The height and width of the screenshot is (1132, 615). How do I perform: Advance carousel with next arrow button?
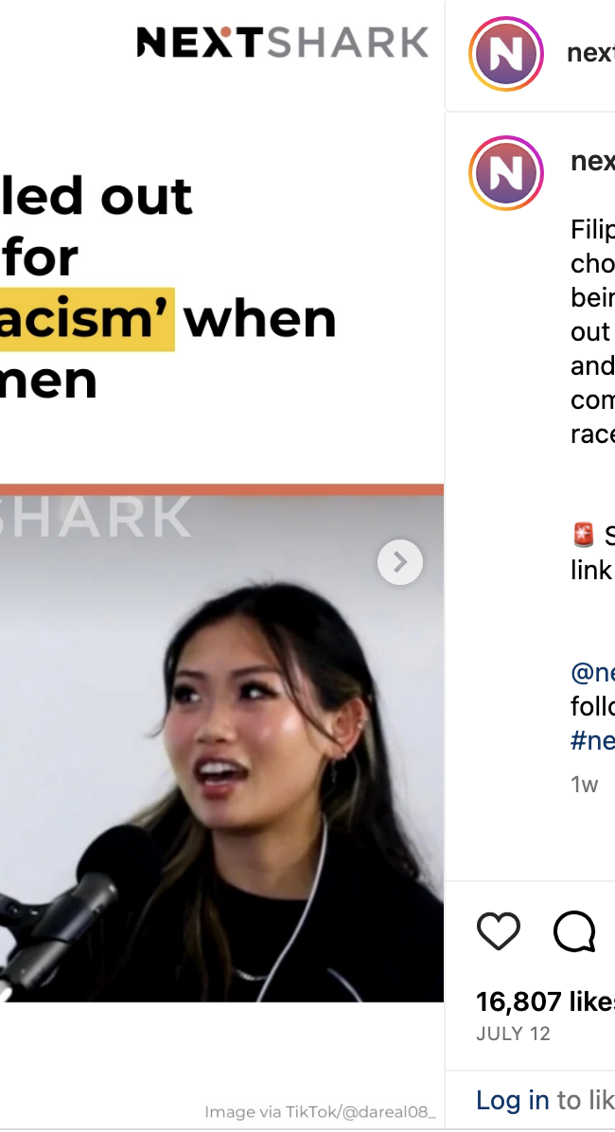400,561
